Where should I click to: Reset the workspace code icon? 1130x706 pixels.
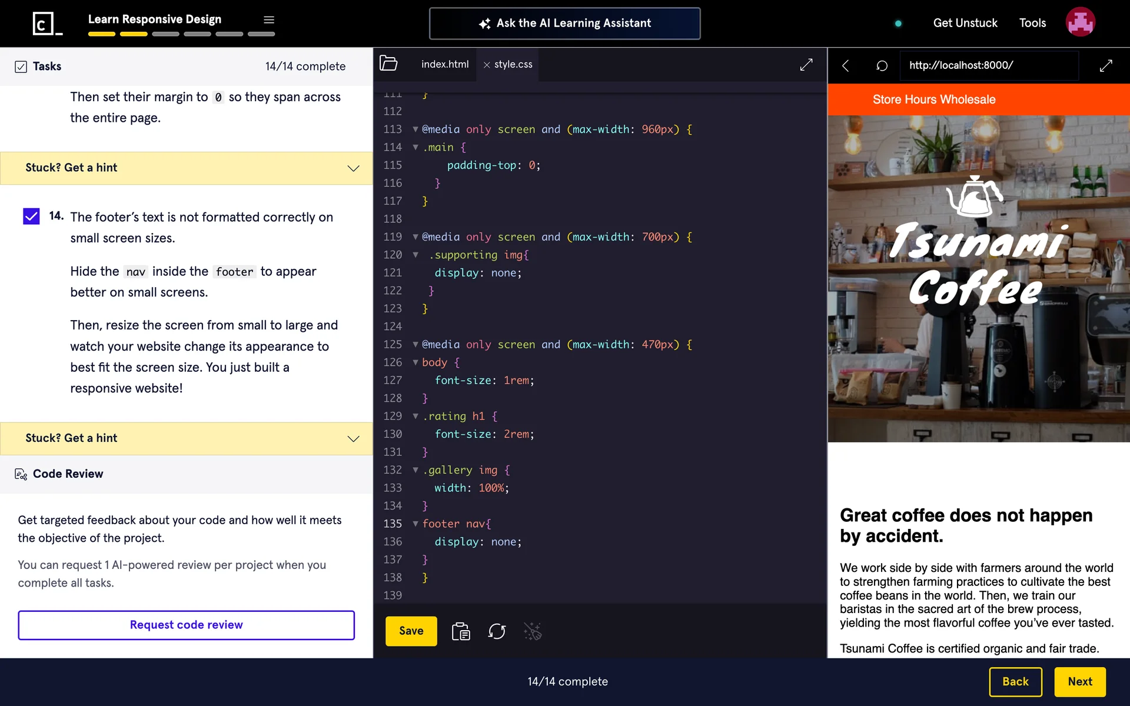click(x=497, y=631)
